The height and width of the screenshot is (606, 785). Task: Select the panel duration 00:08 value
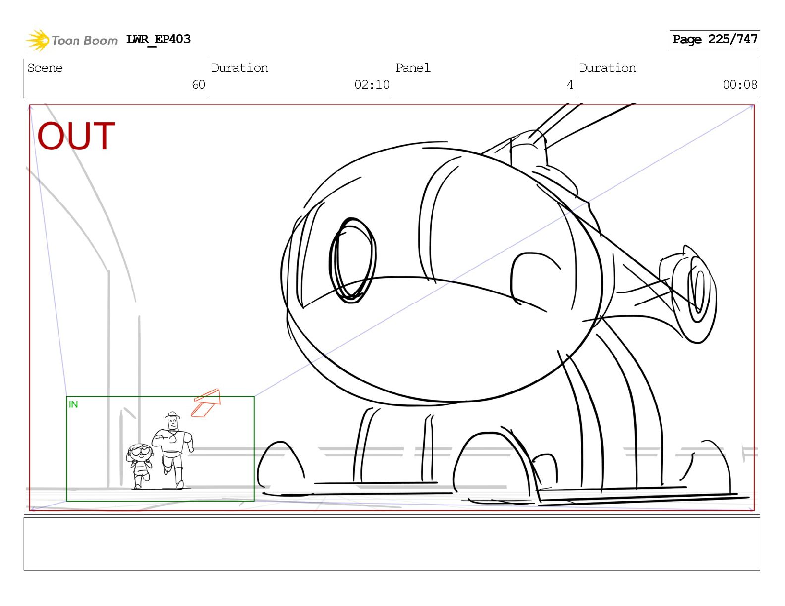click(739, 85)
